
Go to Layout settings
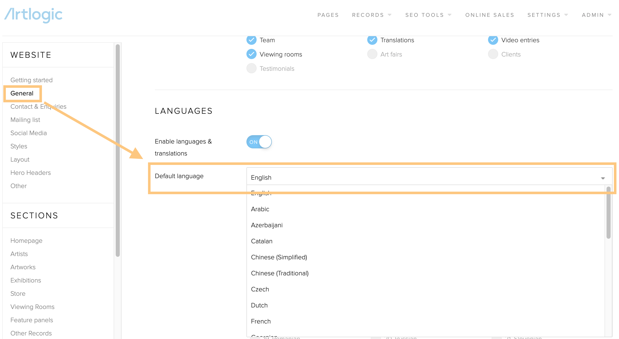[x=20, y=159]
